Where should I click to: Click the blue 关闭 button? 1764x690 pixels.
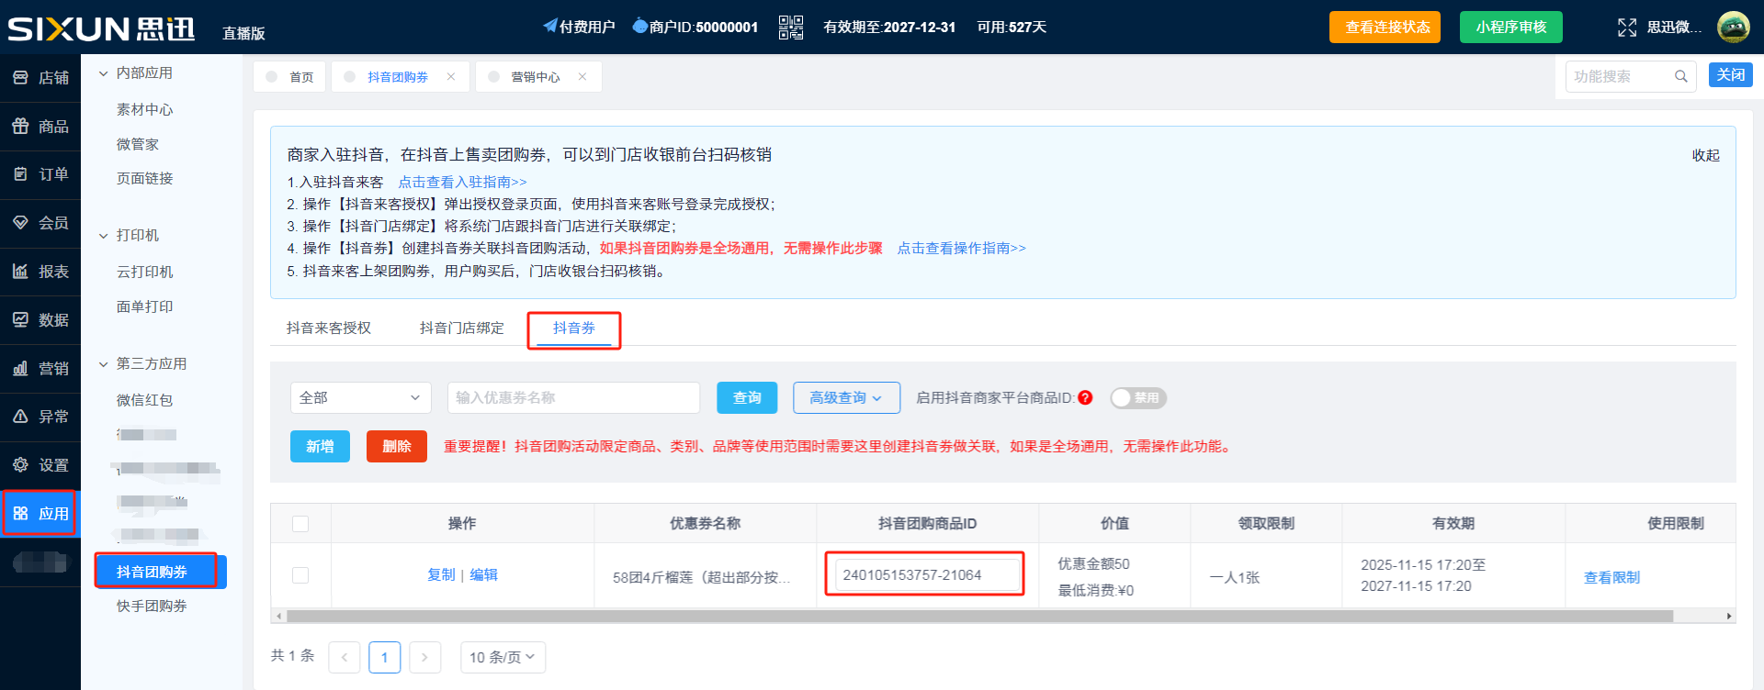click(x=1731, y=75)
